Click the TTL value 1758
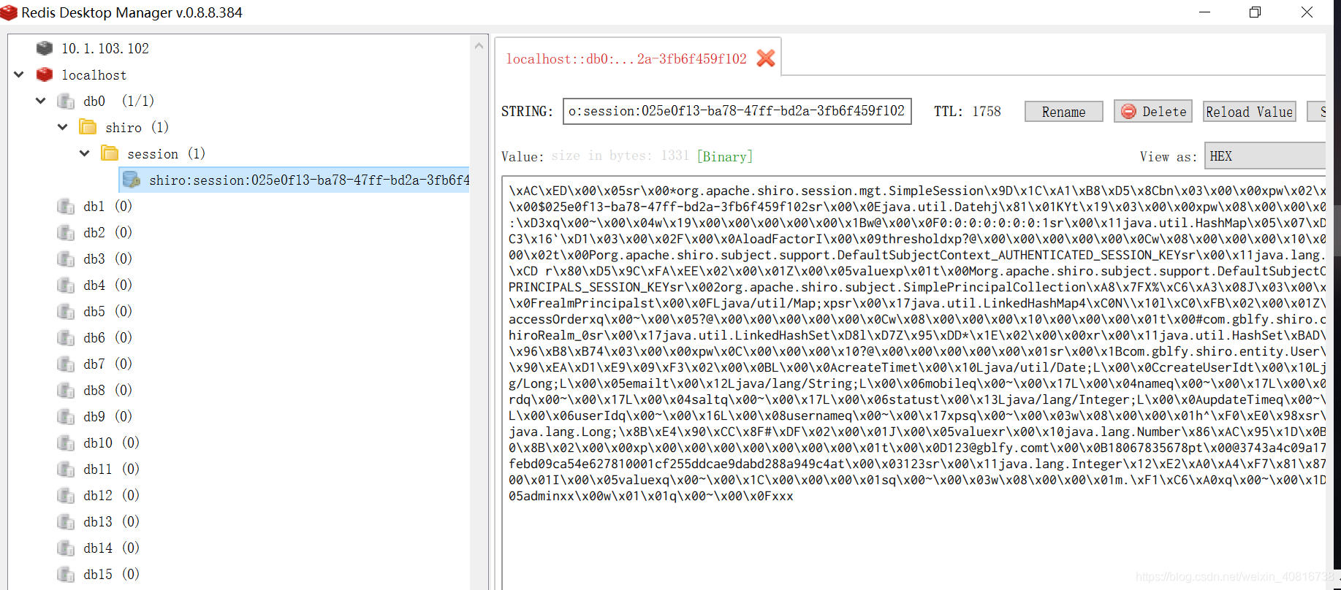 [x=987, y=111]
